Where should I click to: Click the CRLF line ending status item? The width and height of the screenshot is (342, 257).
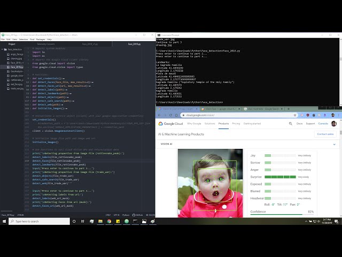[108, 215]
